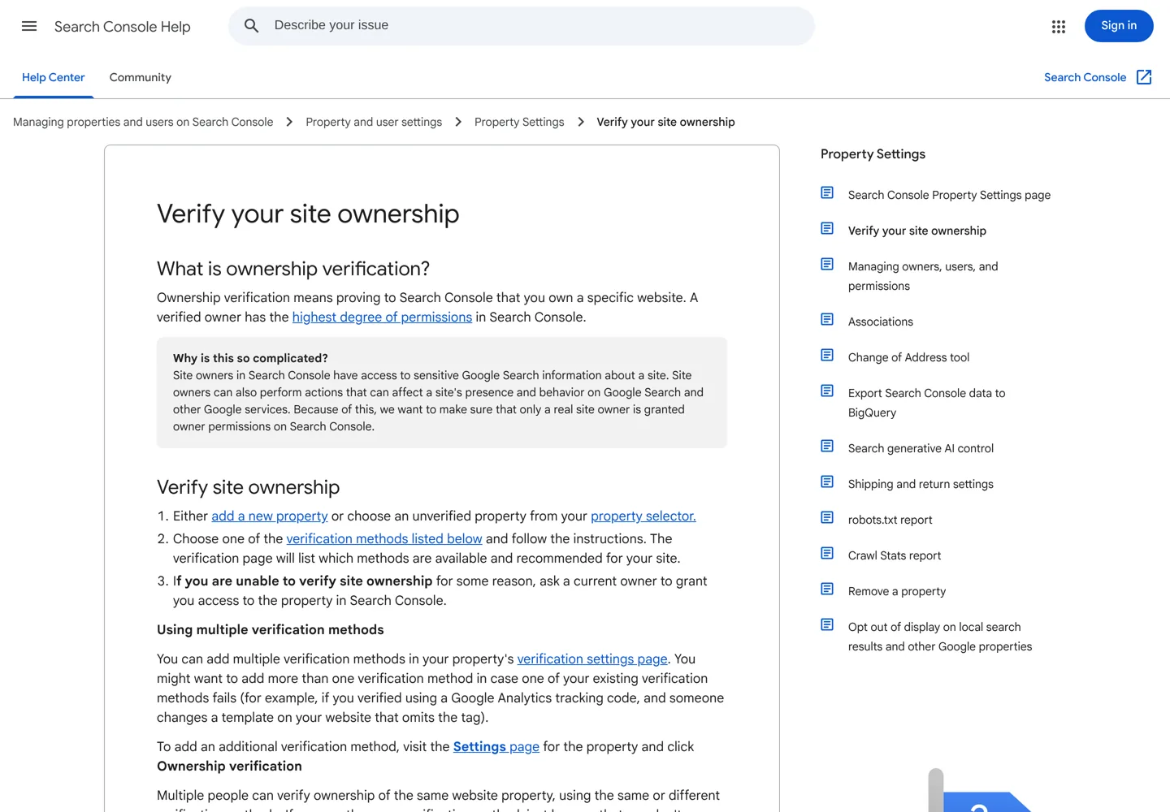Click article icon beside Search Console Property Settings page
This screenshot has height=812, width=1170.
pyautogui.click(x=827, y=192)
